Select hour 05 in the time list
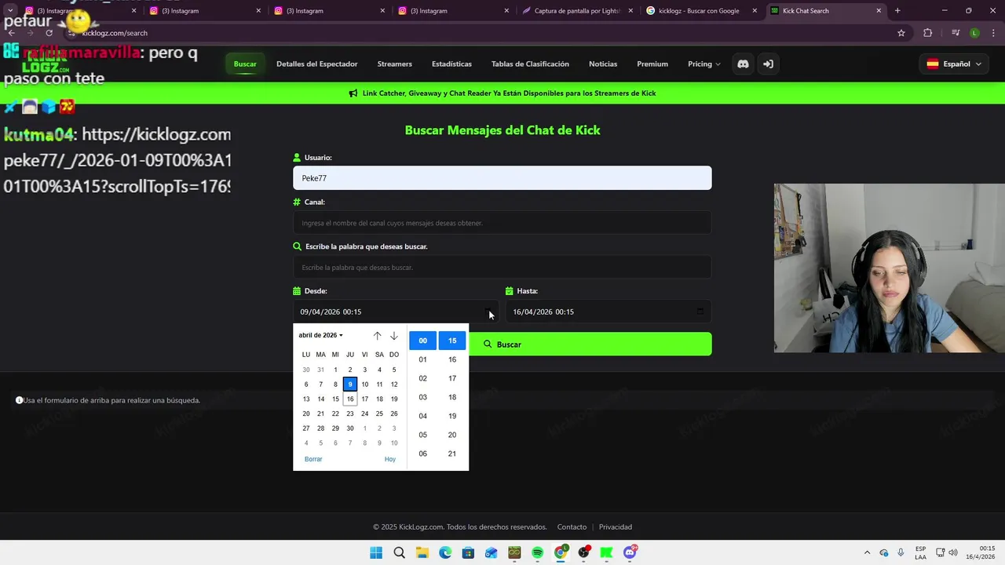Screen dimensions: 1005x565 click(x=422, y=435)
